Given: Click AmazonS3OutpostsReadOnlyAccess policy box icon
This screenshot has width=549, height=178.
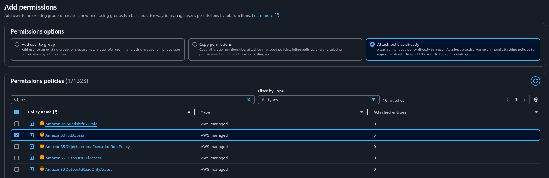Looking at the screenshot, I should click(x=42, y=169).
